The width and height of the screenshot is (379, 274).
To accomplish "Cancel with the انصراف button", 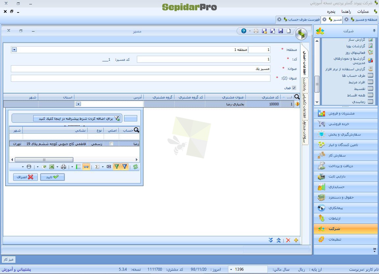I will click(x=25, y=177).
